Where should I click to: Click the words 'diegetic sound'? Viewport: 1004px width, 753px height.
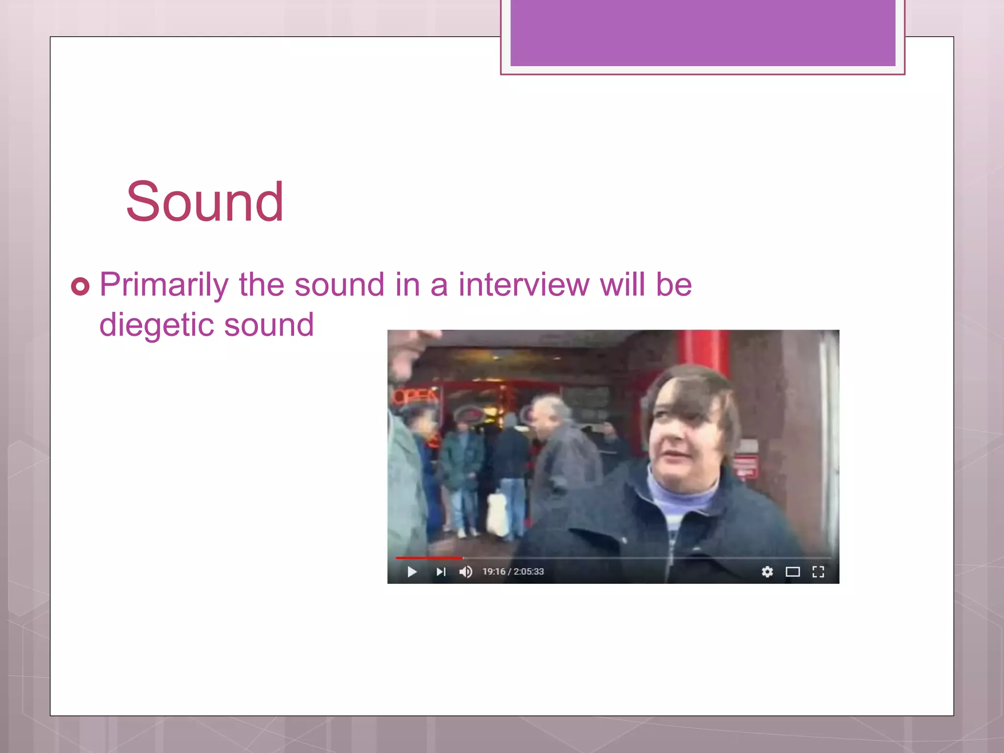click(206, 325)
